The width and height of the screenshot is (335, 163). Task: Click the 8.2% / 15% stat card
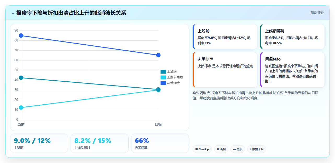click(x=100, y=143)
